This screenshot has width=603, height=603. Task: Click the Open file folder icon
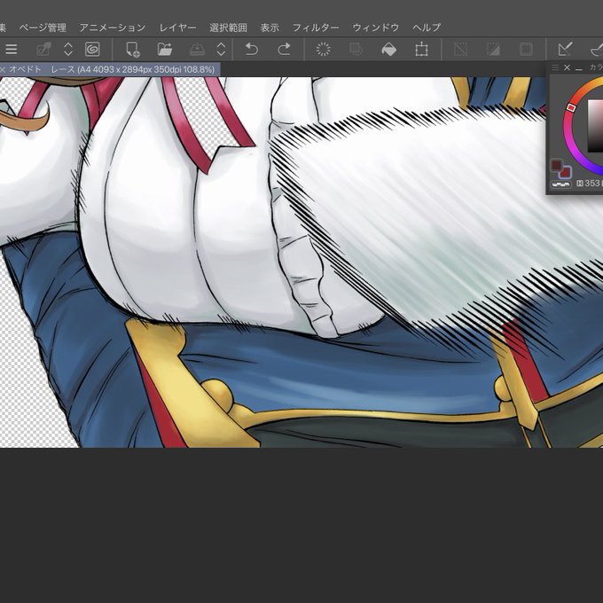click(165, 50)
